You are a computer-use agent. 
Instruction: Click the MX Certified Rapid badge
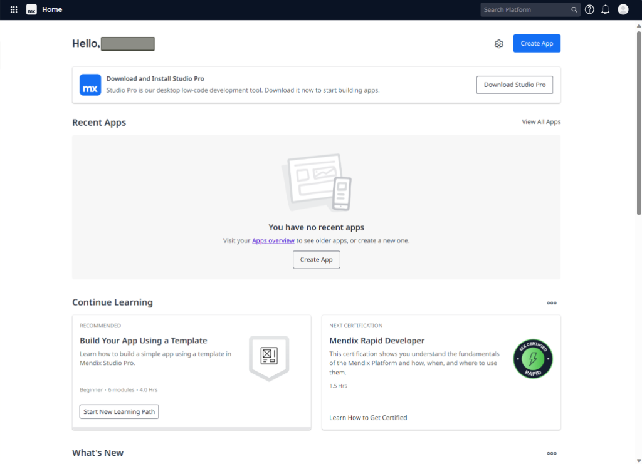[533, 359]
